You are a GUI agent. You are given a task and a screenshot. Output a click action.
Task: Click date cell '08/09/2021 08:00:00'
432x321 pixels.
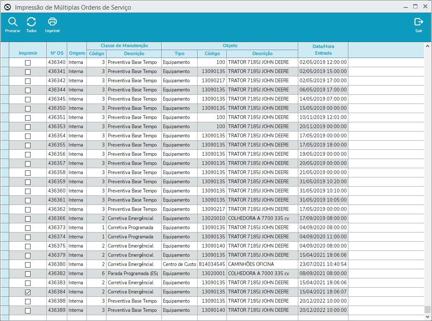click(x=323, y=273)
